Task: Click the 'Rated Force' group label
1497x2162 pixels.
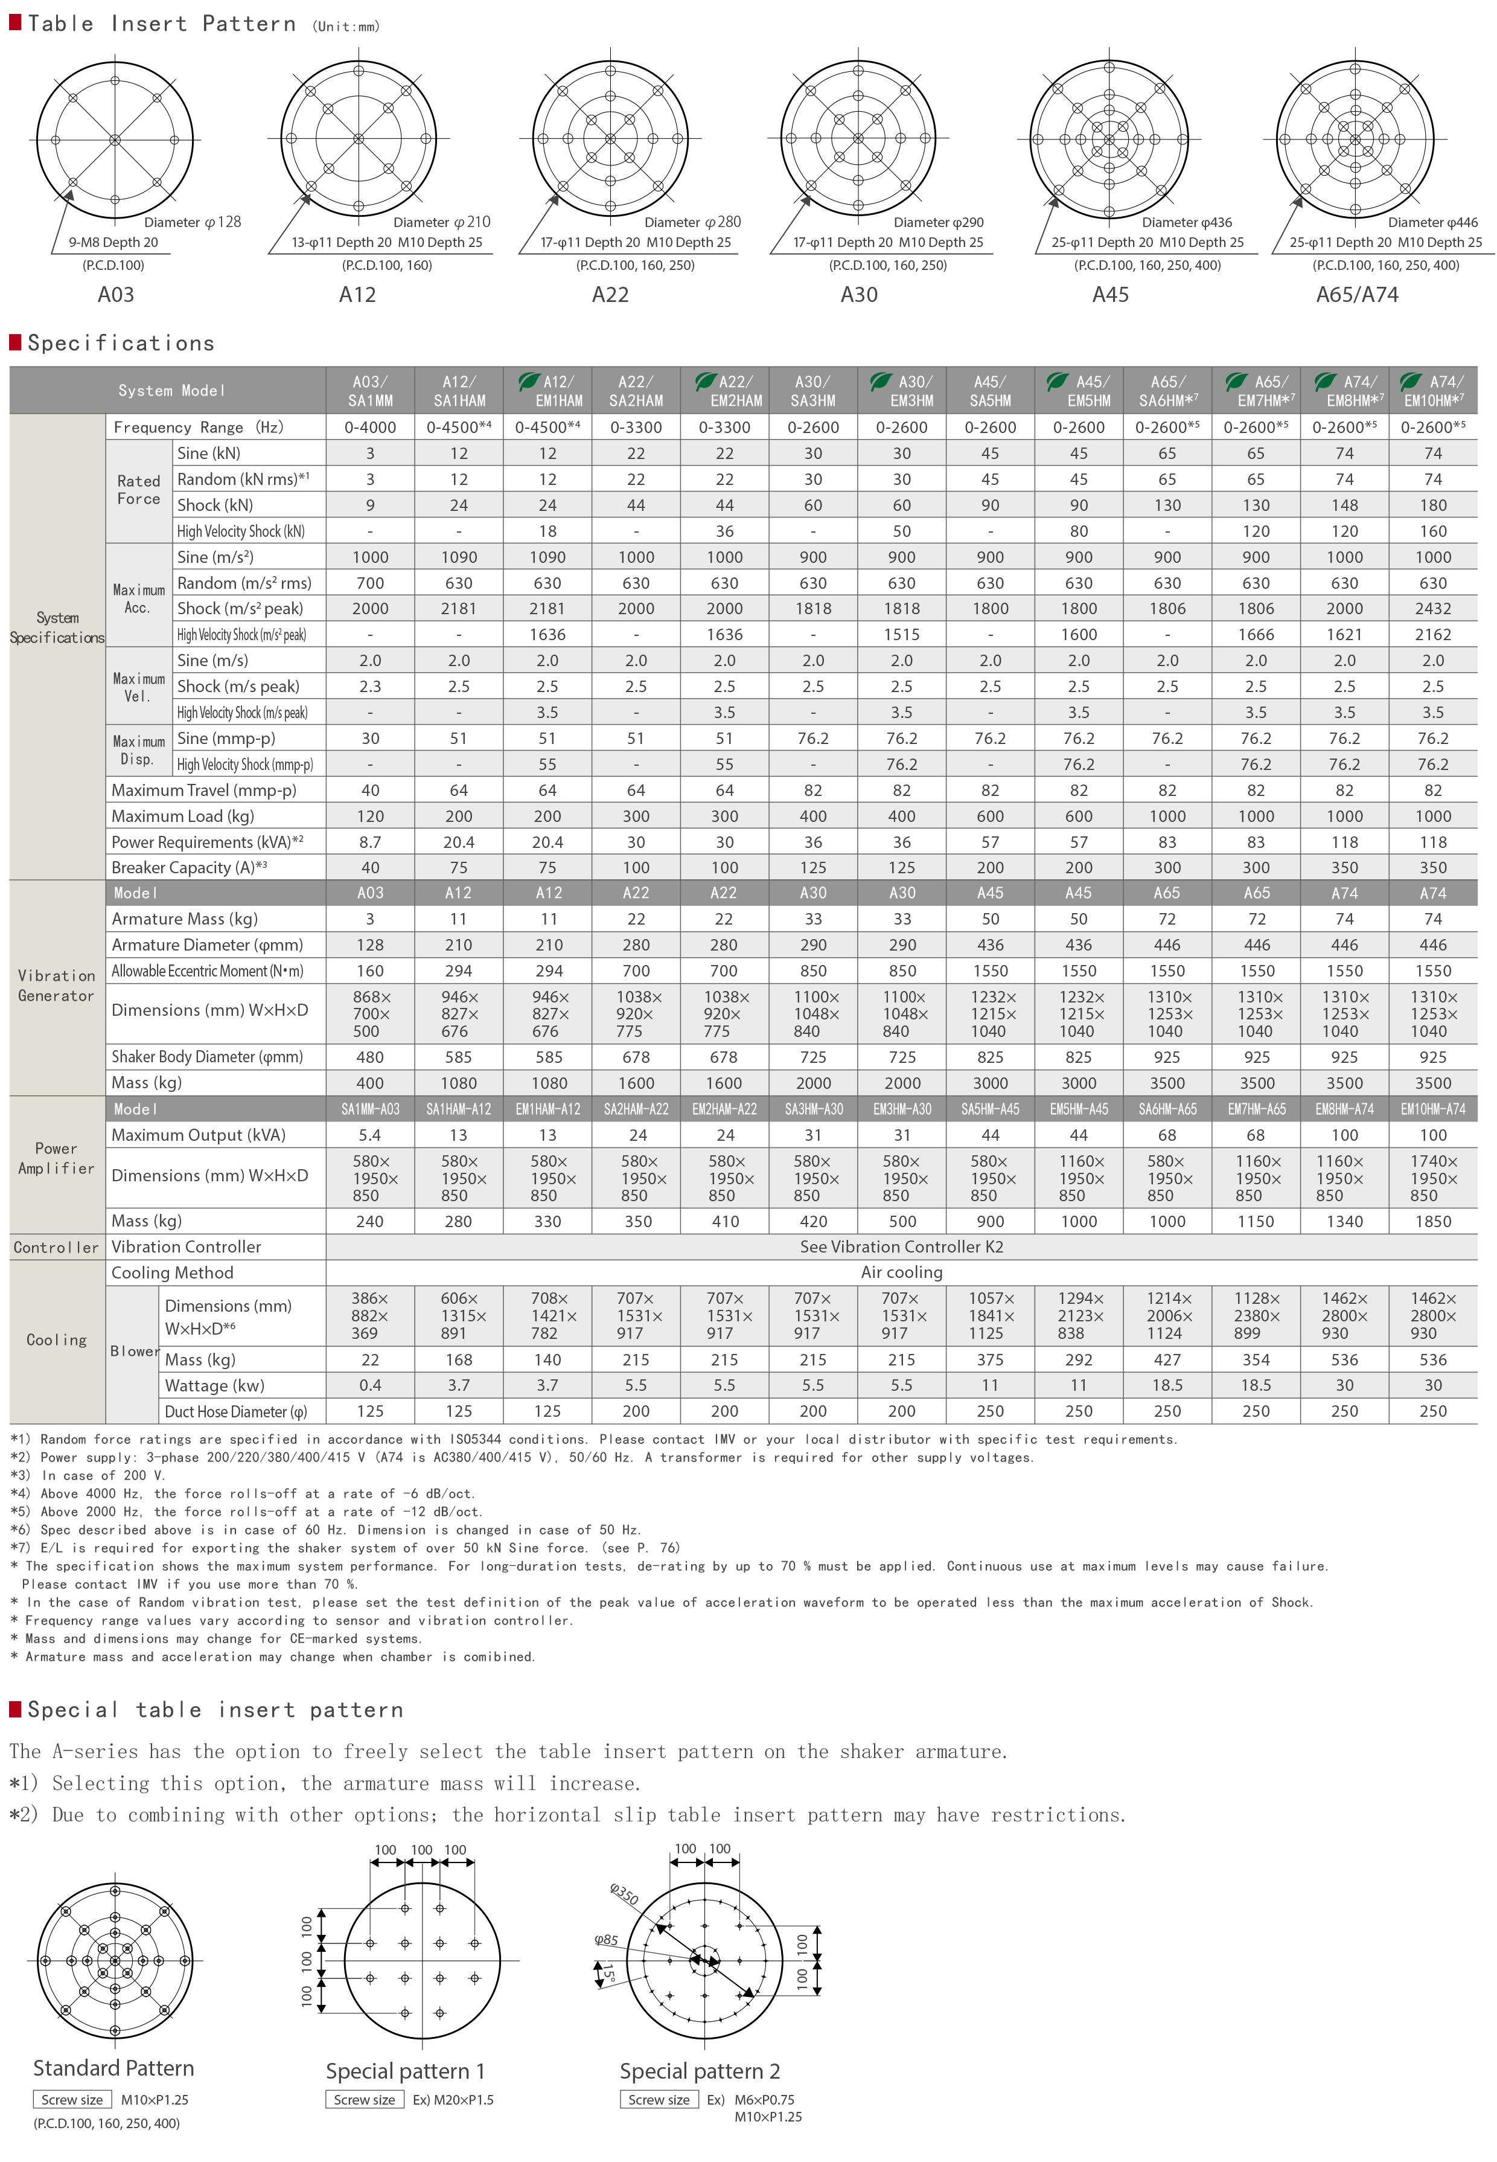Action: [139, 490]
